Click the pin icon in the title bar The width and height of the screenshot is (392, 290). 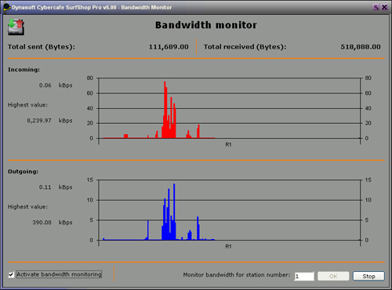pyautogui.click(x=376, y=7)
